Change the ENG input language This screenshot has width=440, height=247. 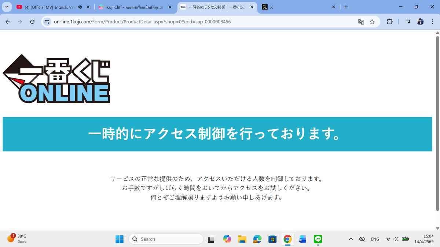(375, 239)
